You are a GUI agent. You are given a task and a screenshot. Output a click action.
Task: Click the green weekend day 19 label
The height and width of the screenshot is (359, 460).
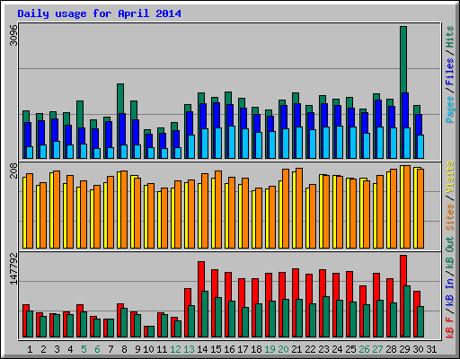pyautogui.click(x=270, y=349)
